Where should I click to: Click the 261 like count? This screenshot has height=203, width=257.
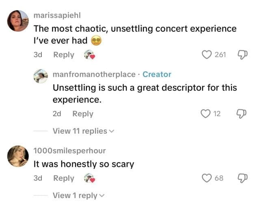click(x=220, y=55)
